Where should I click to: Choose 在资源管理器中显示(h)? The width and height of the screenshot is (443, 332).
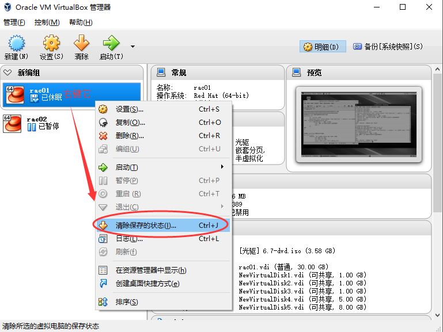click(163, 270)
